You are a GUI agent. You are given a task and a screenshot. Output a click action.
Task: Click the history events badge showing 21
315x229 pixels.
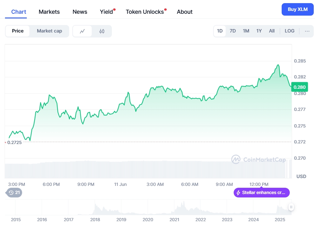(14, 192)
